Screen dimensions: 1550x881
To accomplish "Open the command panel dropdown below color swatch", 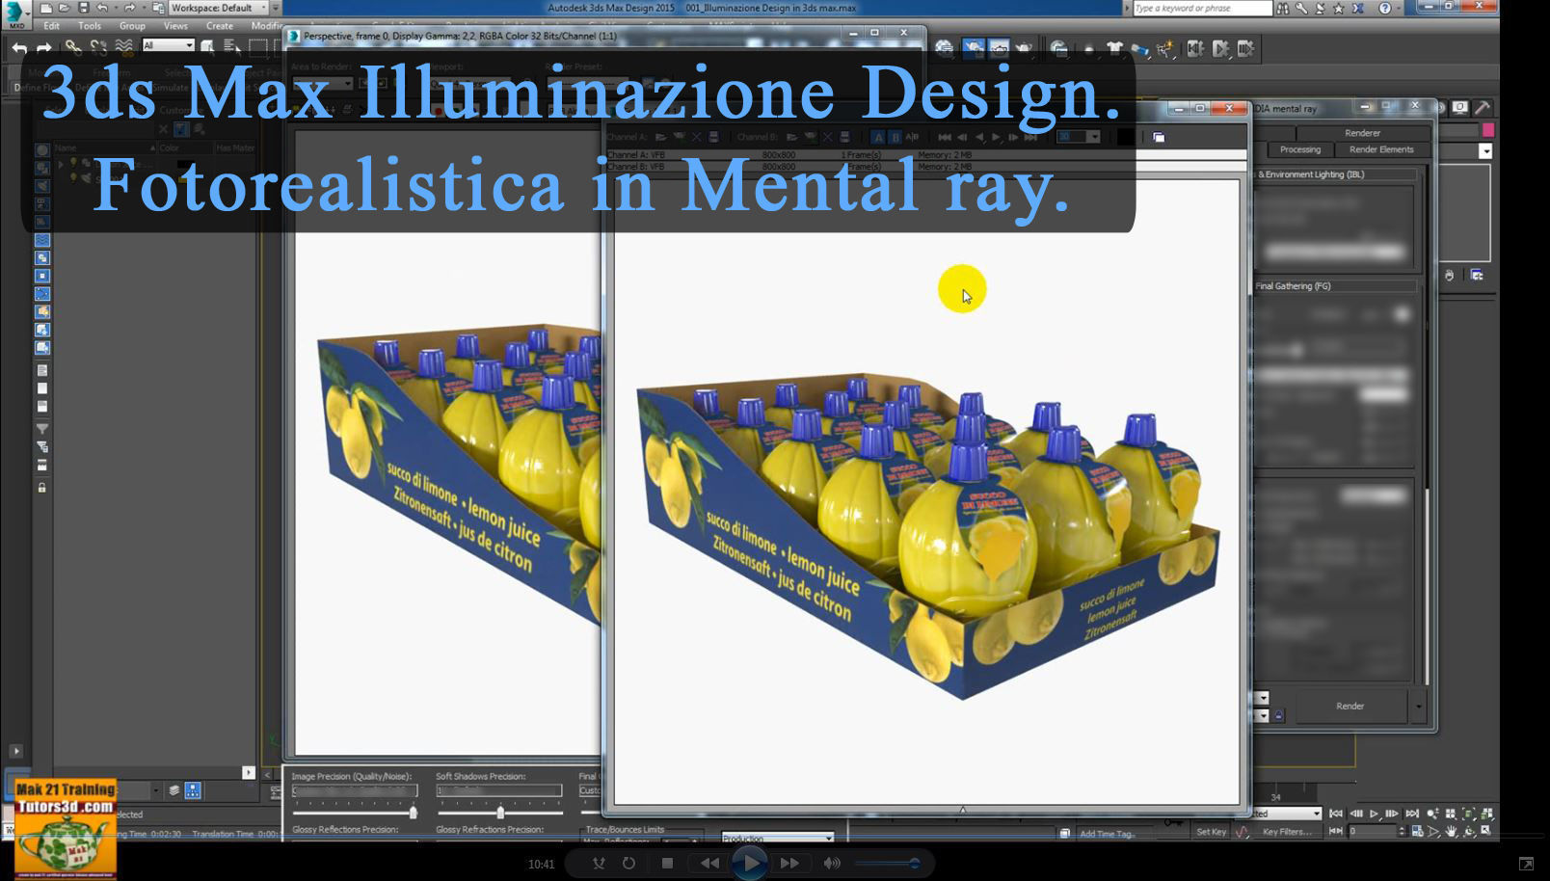I will pyautogui.click(x=1485, y=151).
